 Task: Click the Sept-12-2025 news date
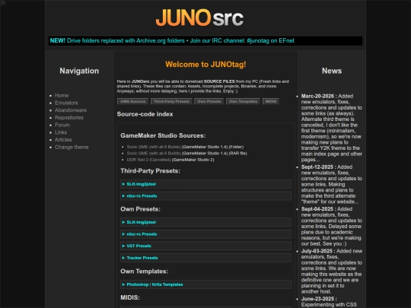pos(317,167)
